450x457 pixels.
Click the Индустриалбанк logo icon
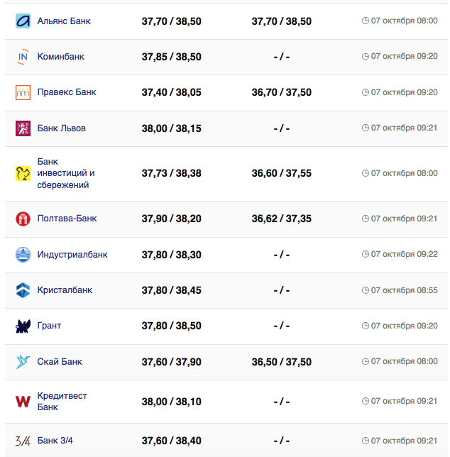[23, 255]
